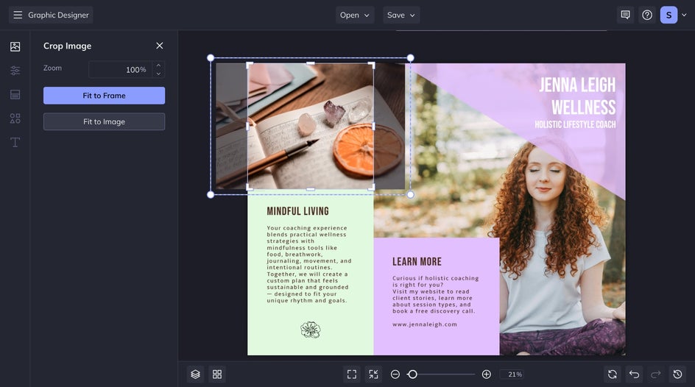Click the HOLISTIC LIFESTYLE COACH subtitle
695x387 pixels.
point(575,124)
